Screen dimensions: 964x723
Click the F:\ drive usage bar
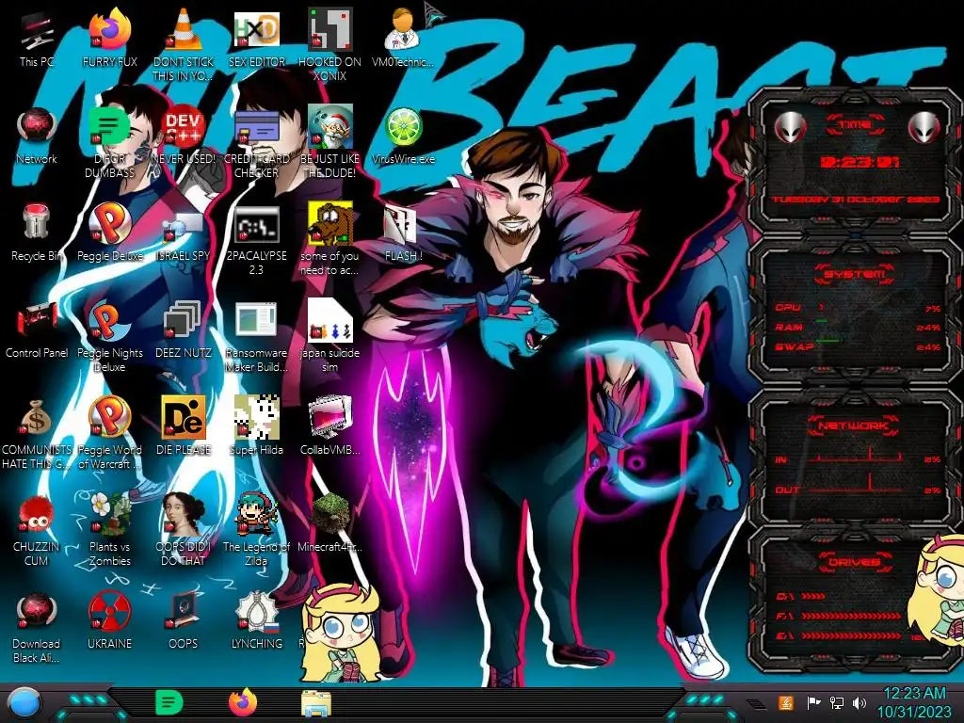pos(851,616)
